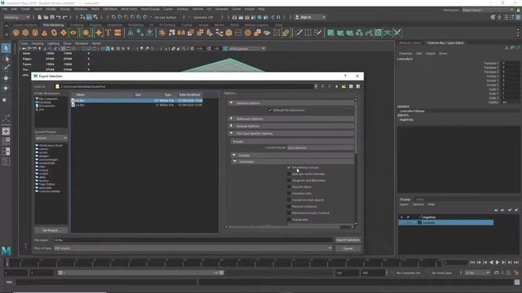Screen dimensions: 522x293
Task: Open the File menu
Action: [x=5, y=9]
